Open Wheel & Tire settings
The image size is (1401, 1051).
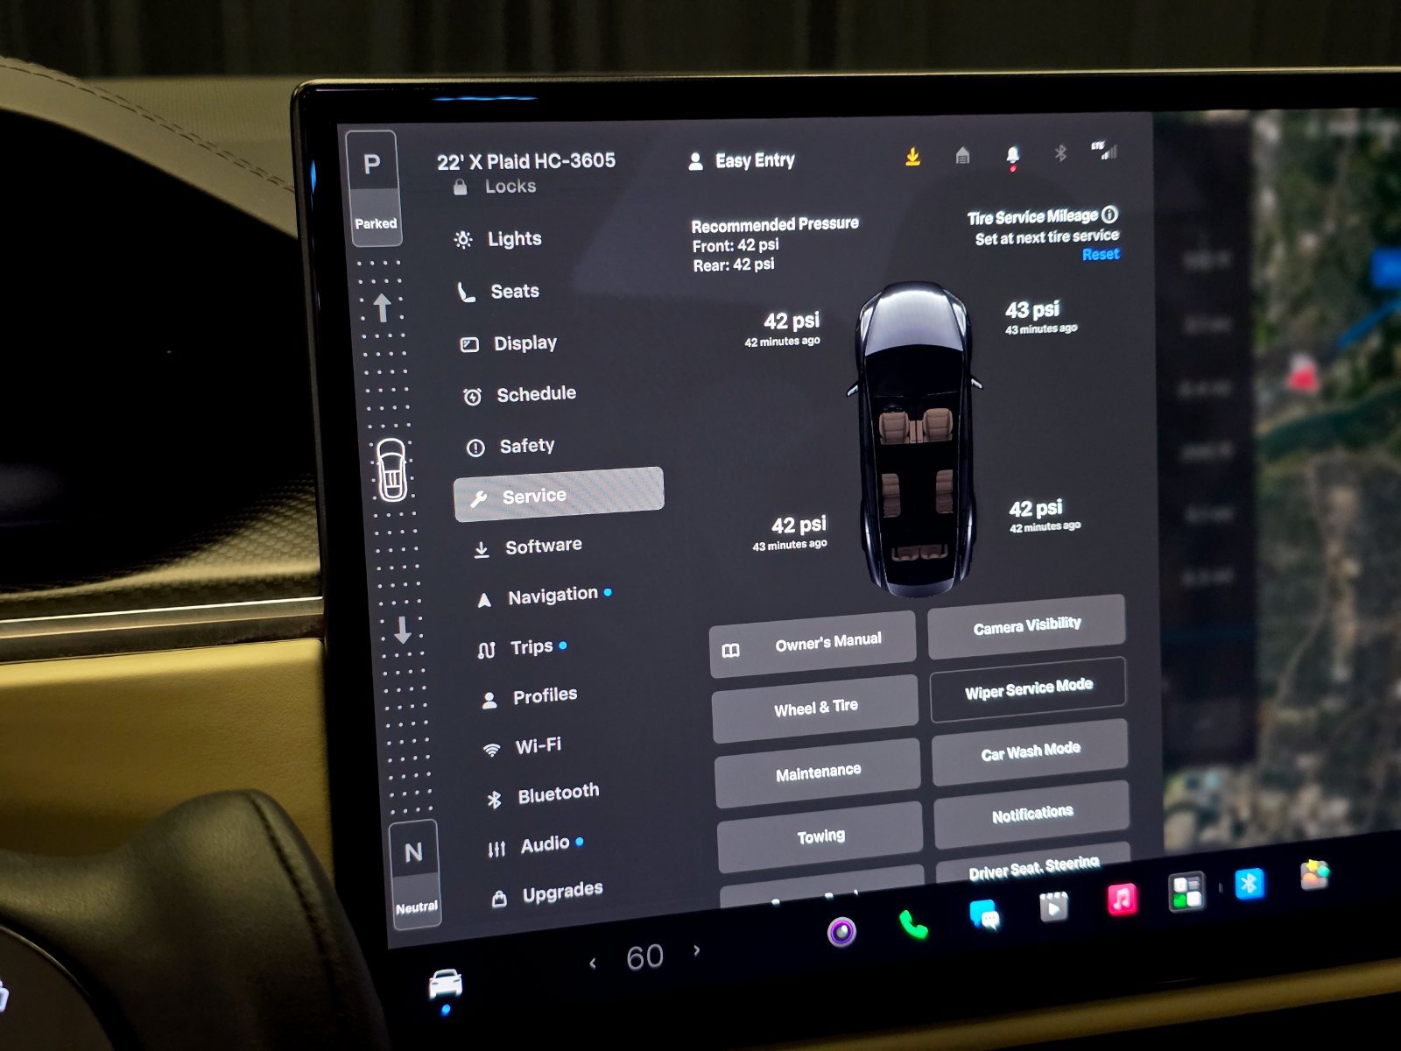click(815, 709)
